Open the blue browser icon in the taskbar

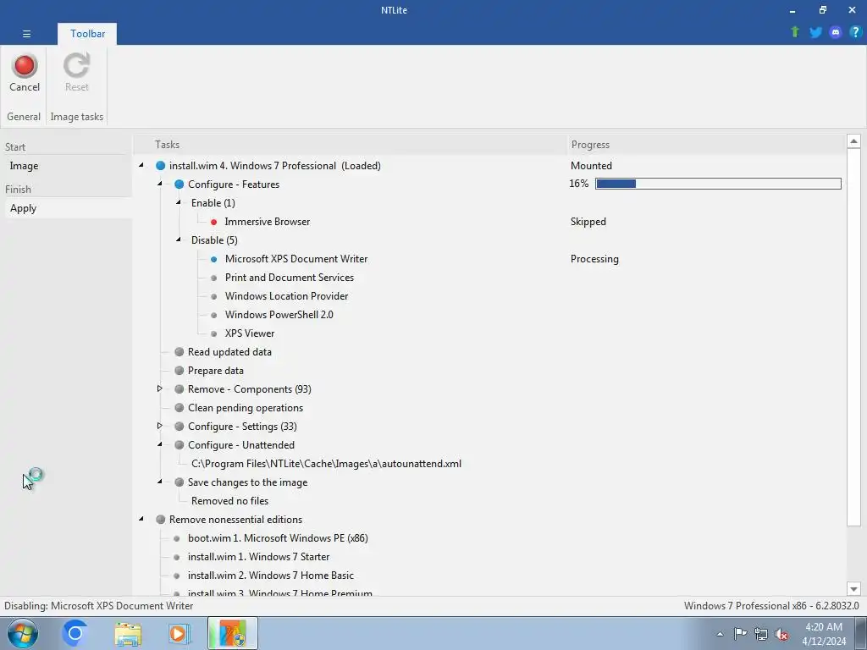point(75,633)
